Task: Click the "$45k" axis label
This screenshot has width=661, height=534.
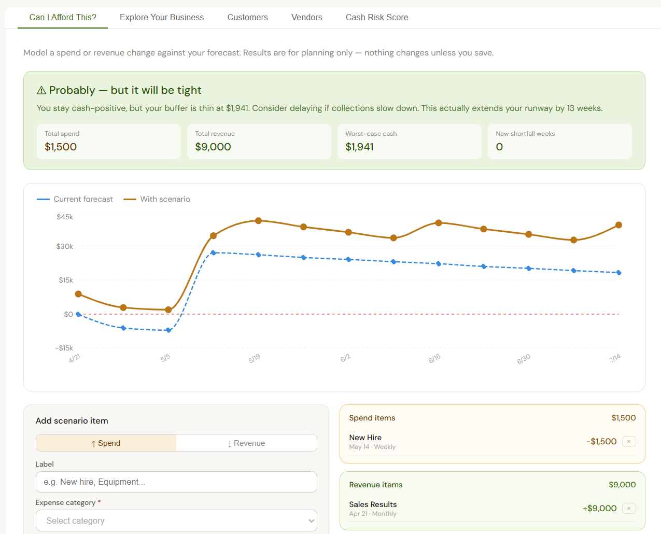Action: coord(65,217)
